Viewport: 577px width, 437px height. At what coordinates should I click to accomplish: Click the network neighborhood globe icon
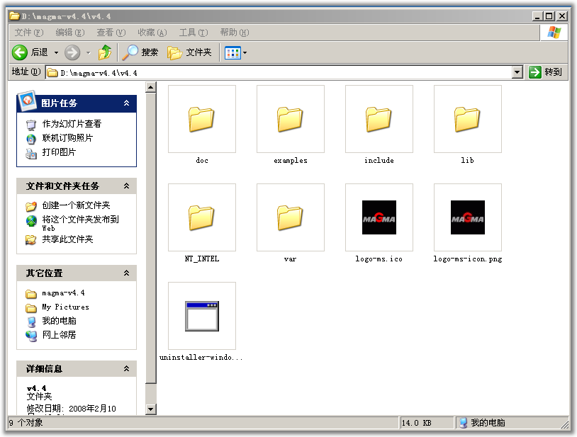31,336
